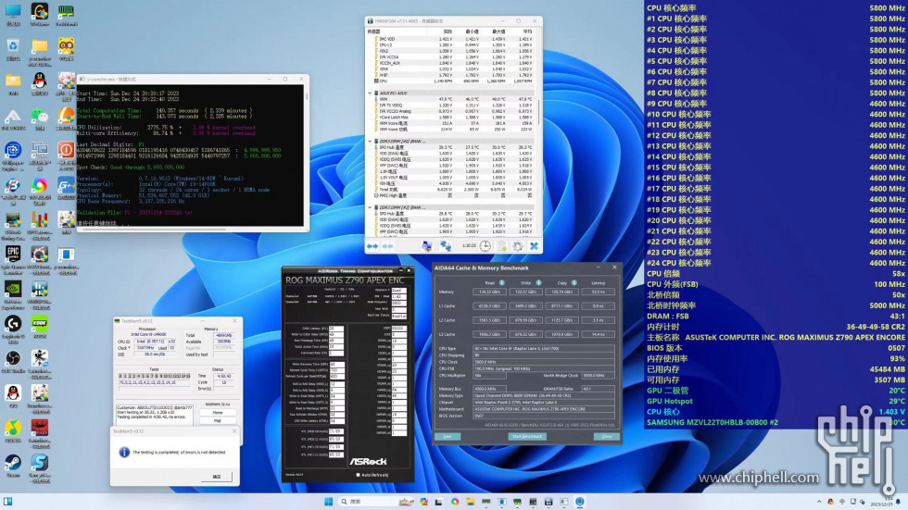
Task: Click testmem.tz.ru link in TestMem5
Action: pyautogui.click(x=218, y=404)
